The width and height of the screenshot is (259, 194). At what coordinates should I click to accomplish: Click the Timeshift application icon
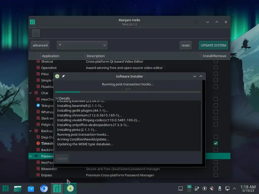tap(38, 143)
